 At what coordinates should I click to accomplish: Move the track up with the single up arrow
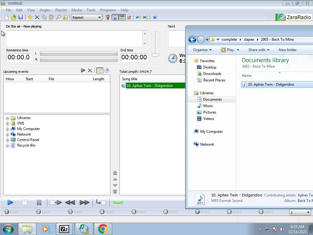click(x=115, y=179)
